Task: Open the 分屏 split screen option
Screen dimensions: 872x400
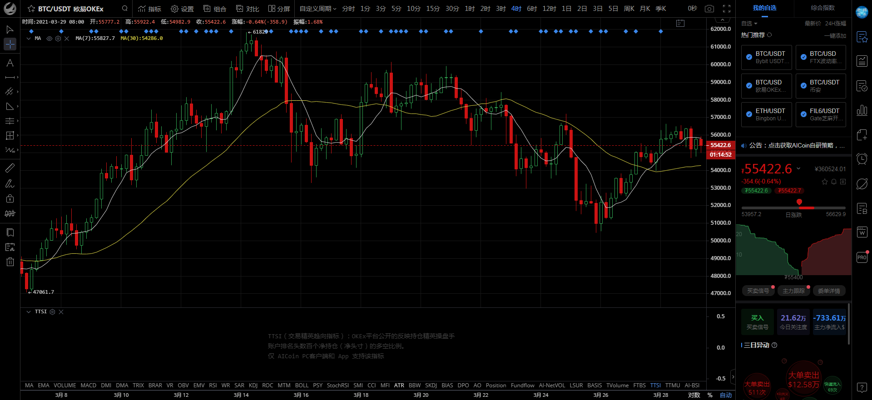Action: point(279,9)
